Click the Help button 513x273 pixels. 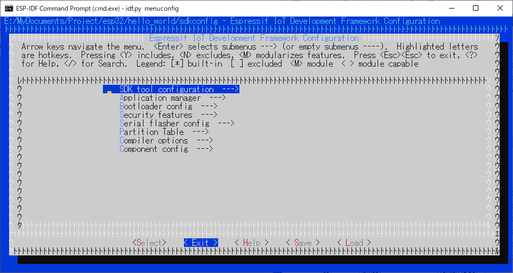pyautogui.click(x=252, y=243)
